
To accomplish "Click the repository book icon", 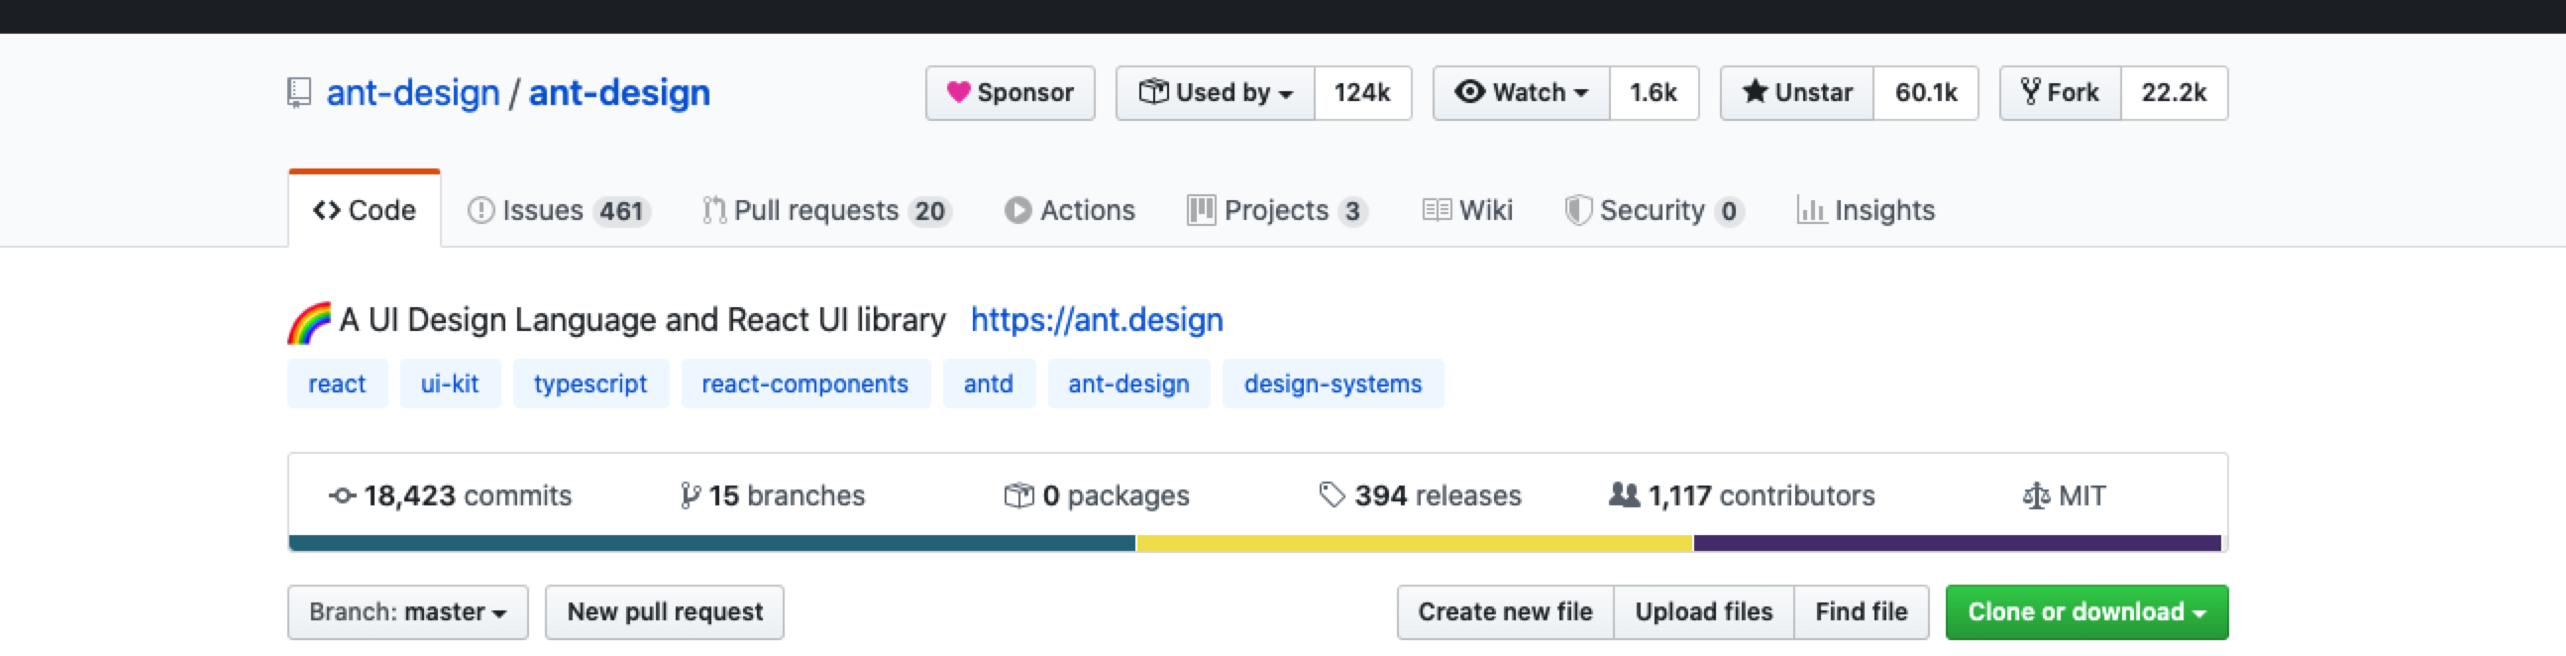I will (x=299, y=93).
